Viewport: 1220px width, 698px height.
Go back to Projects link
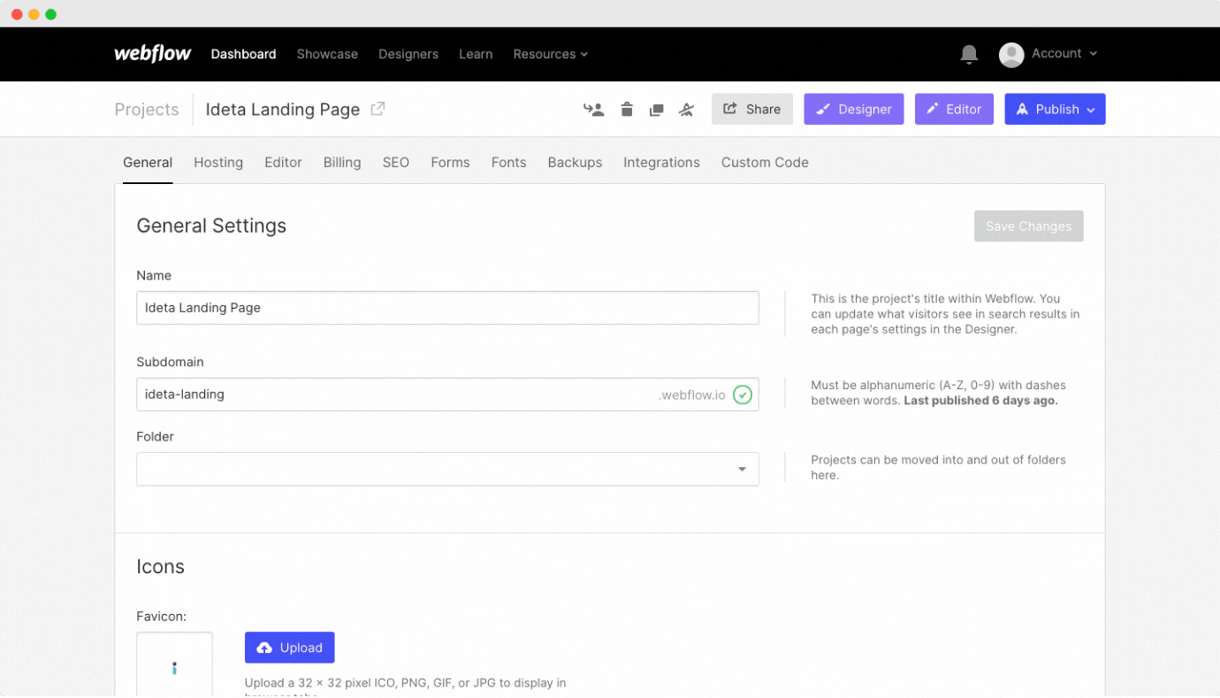pyautogui.click(x=147, y=110)
